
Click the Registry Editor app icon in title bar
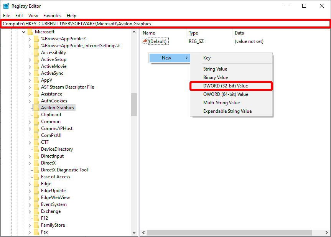6,6
